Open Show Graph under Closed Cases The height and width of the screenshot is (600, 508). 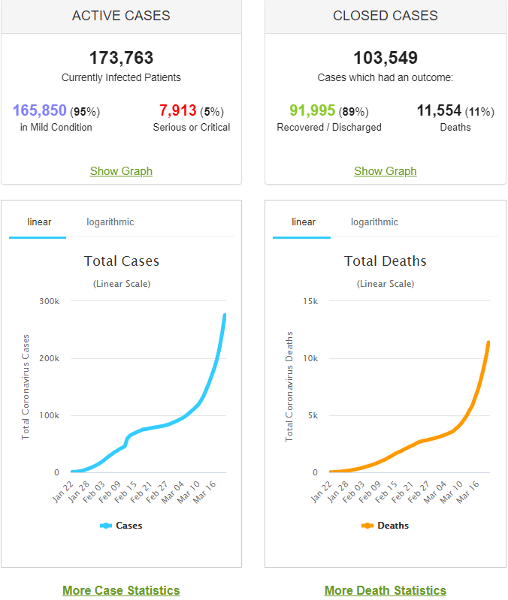point(385,171)
